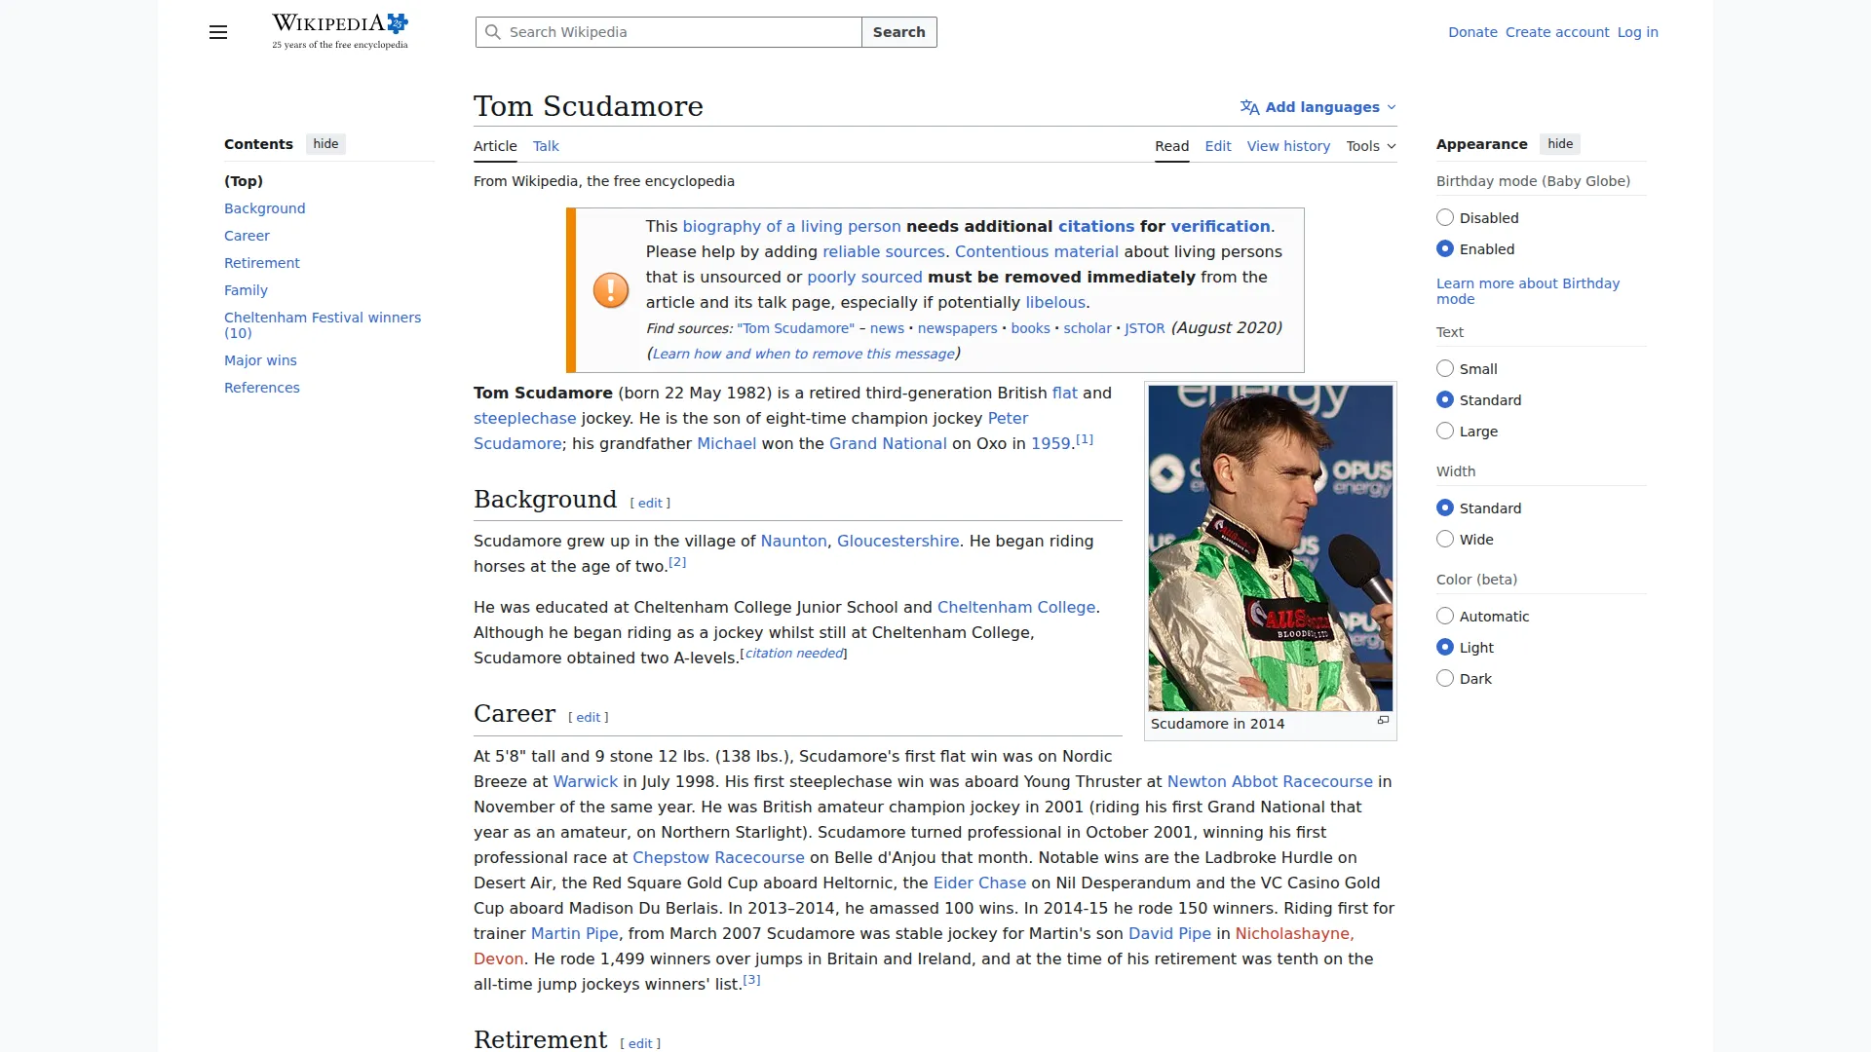
Task: Click the translate icon beside Add languages
Action: 1249,107
